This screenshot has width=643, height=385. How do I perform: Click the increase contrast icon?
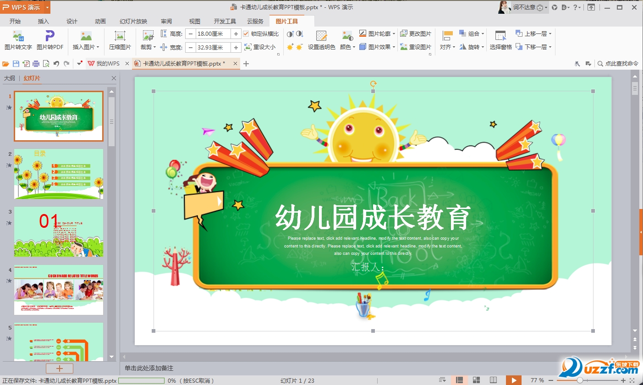290,34
